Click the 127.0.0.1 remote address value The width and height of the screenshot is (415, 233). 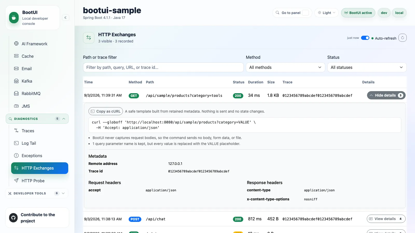[175, 164]
